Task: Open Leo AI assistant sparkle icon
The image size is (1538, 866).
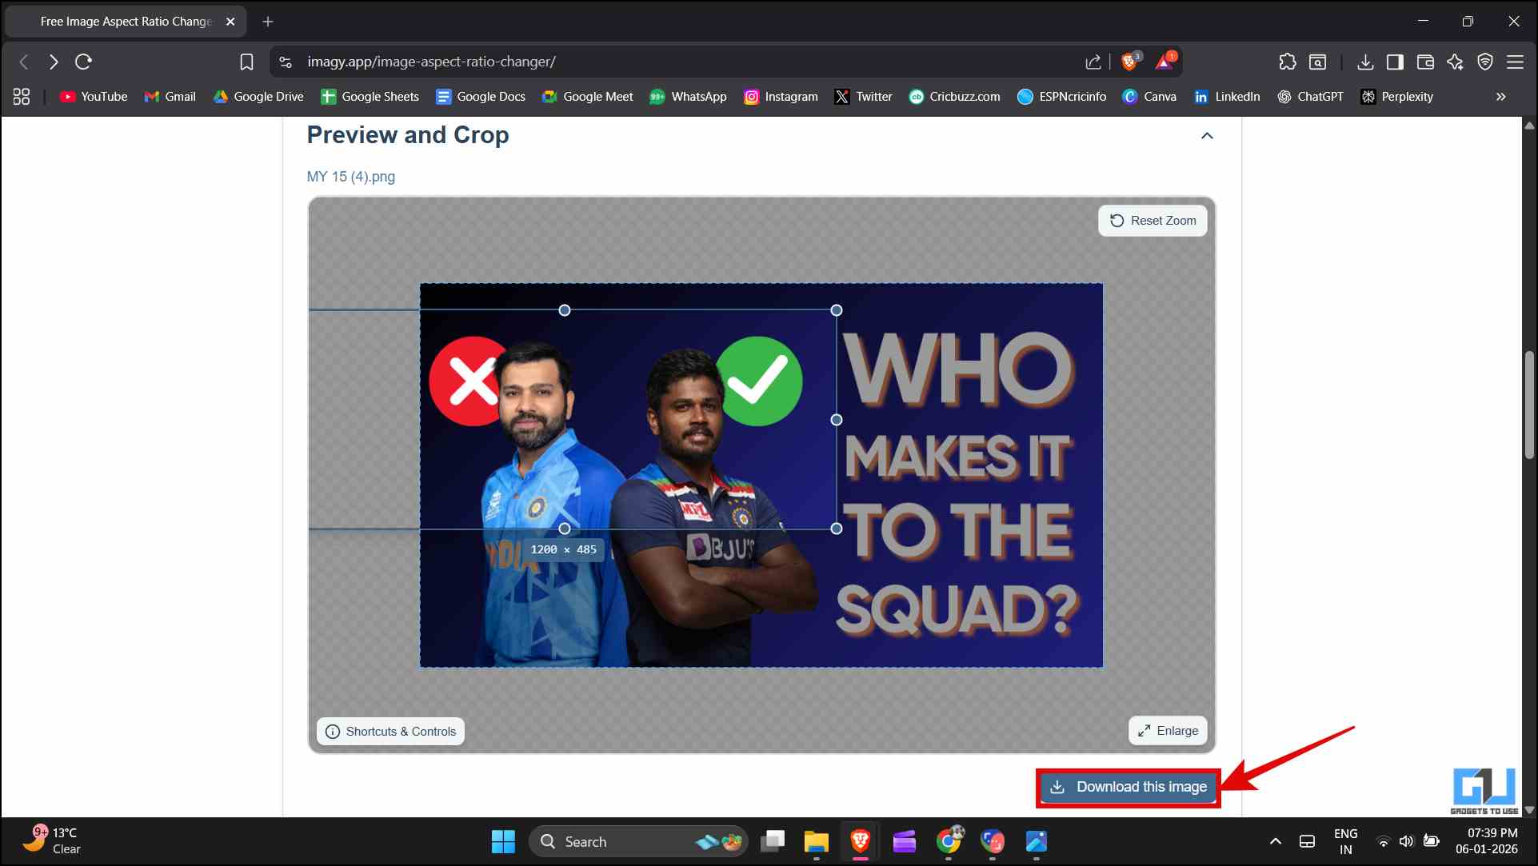Action: [1455, 62]
